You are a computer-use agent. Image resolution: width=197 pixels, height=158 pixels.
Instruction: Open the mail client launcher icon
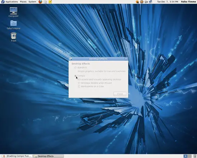tap(45, 2)
